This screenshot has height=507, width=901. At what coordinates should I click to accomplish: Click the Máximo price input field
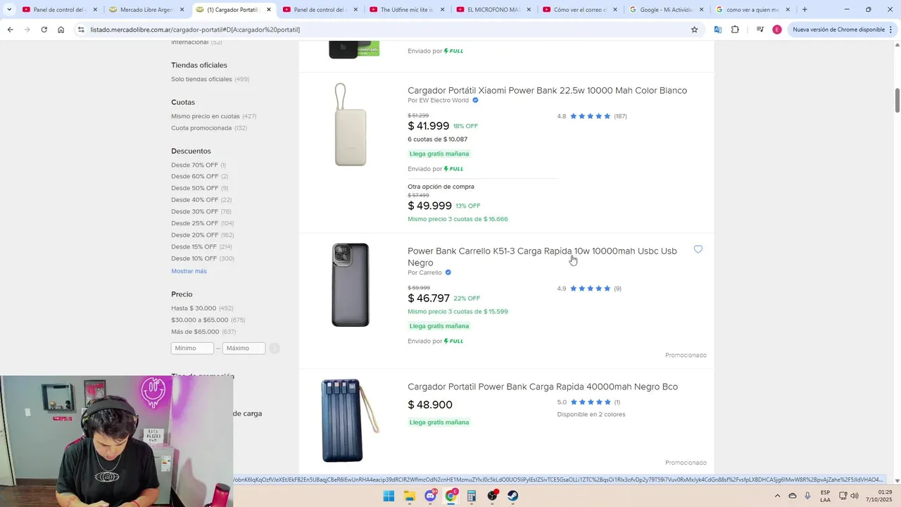coord(244,348)
